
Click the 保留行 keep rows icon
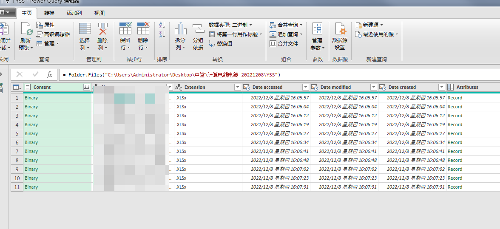(x=125, y=28)
